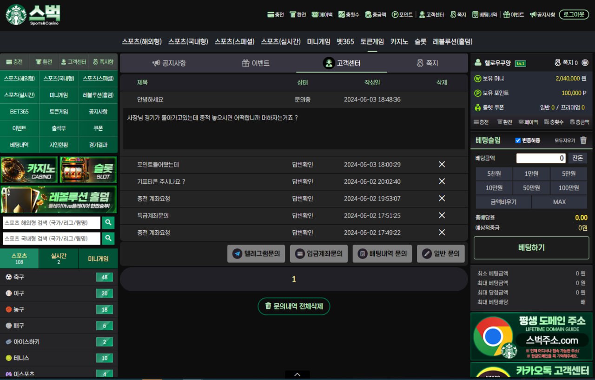
Task: Delete the 포인트들어왔는데 inquiry with X icon
Action: 442,164
